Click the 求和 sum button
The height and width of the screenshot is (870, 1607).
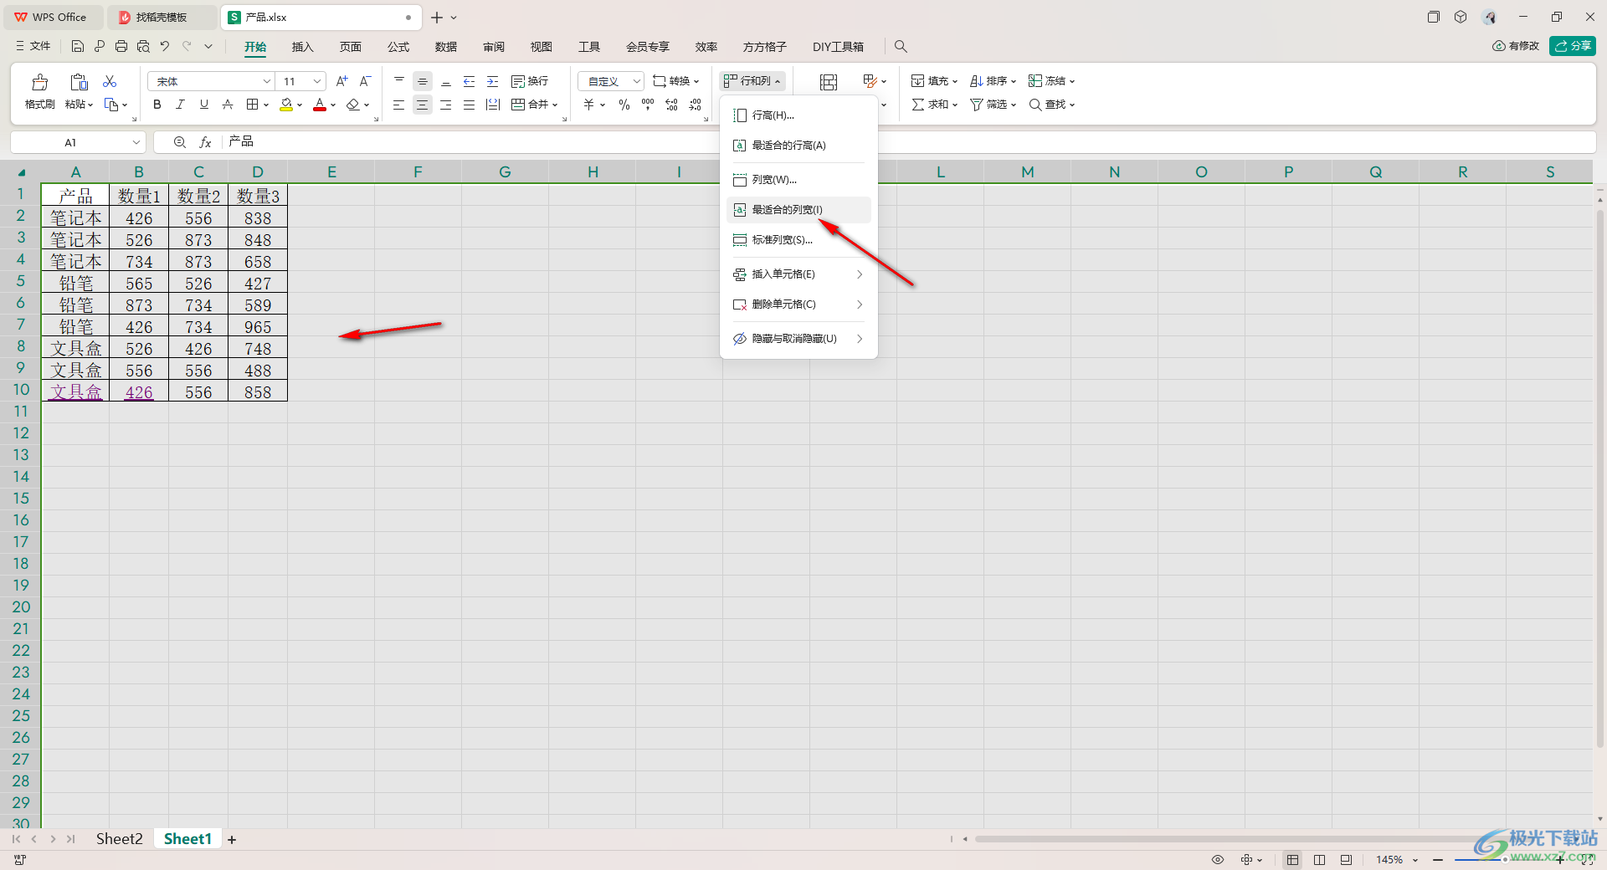coord(935,105)
